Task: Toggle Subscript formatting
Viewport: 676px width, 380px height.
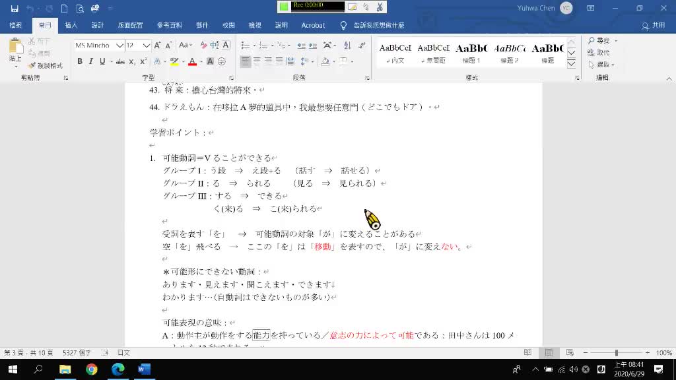Action: coord(132,61)
